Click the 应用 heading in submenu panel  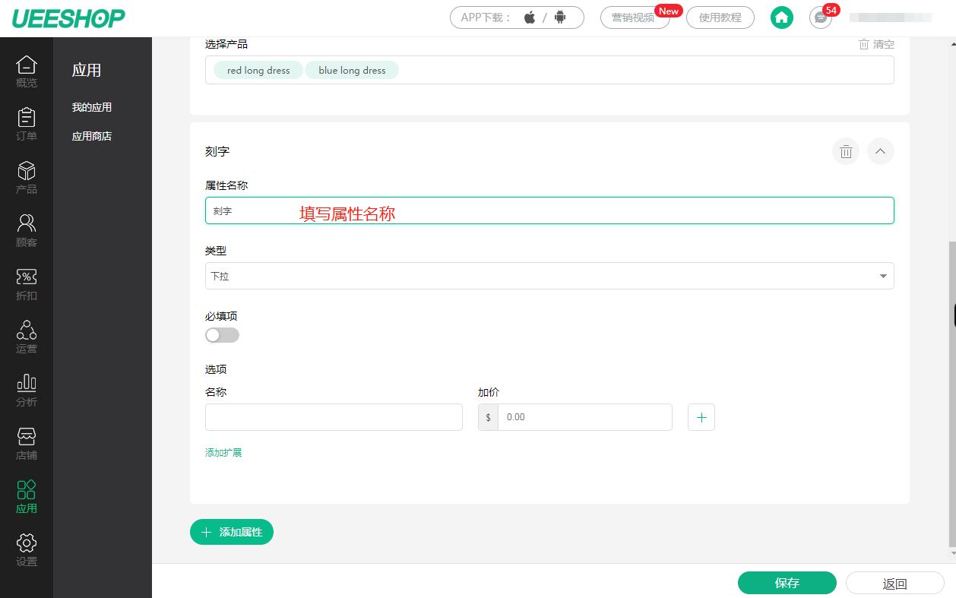(x=87, y=70)
